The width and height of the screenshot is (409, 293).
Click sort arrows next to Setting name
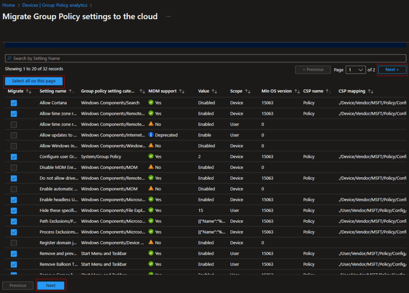pos(71,91)
